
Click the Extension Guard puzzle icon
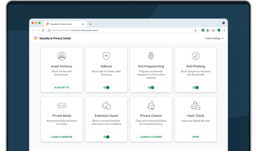(x=106, y=106)
